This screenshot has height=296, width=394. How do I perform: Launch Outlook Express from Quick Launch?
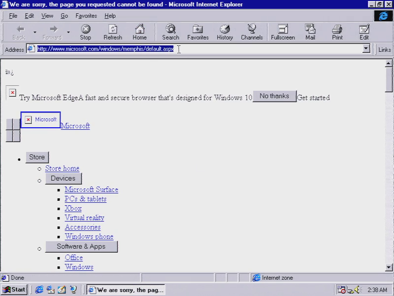(x=50, y=290)
